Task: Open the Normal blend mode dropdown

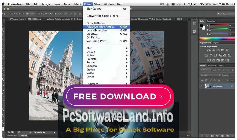Action: point(210,75)
